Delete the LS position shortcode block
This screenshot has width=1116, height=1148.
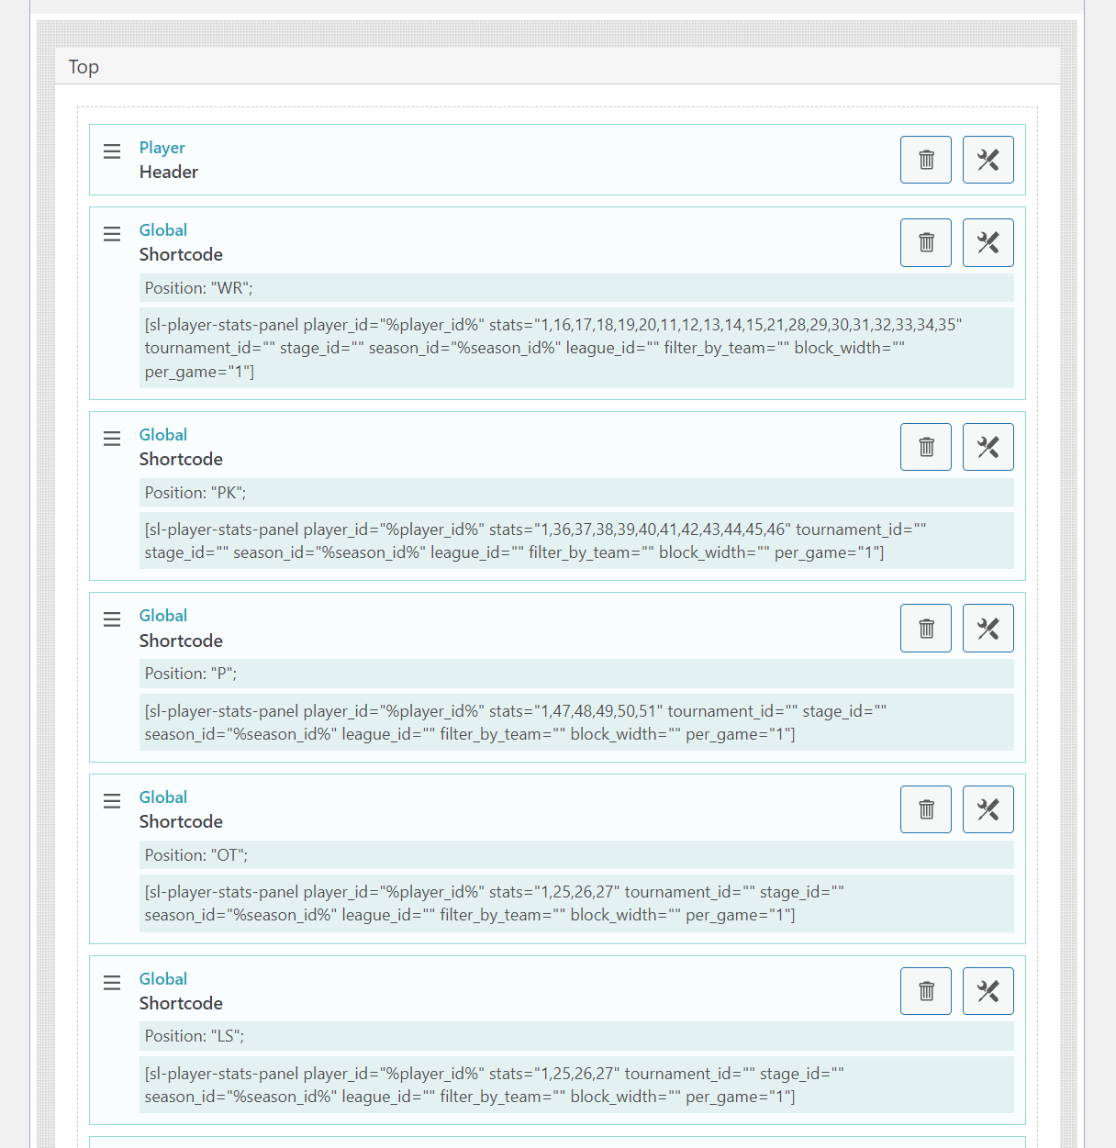coord(926,991)
